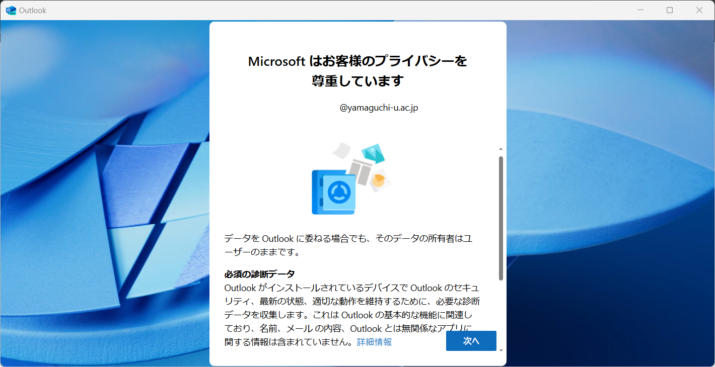Click the scrollbar up arrow in dialog
The height and width of the screenshot is (367, 715).
click(x=500, y=149)
